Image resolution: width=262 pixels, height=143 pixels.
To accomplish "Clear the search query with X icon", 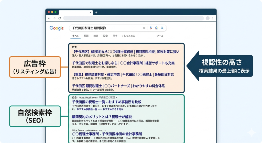I will [144, 28].
